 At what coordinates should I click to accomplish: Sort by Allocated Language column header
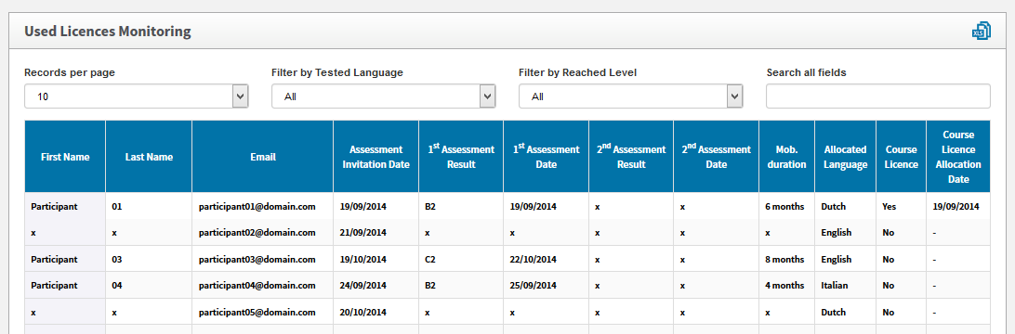tap(846, 157)
